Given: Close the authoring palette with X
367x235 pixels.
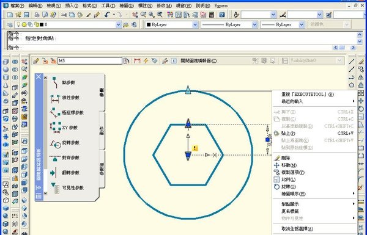Looking at the screenshot, I should pyautogui.click(x=39, y=77).
